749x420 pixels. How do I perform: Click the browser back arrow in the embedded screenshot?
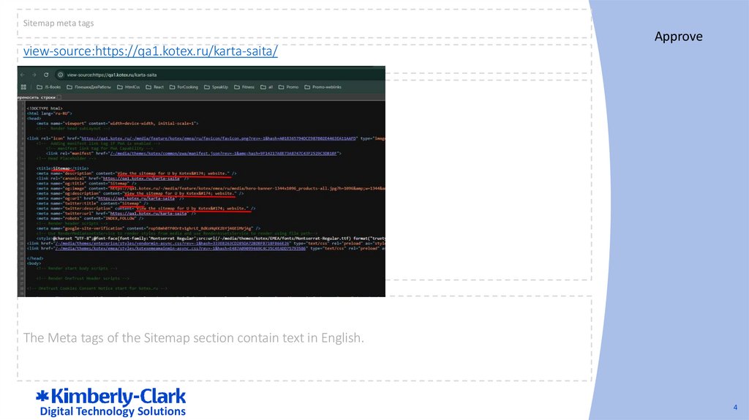(23, 75)
